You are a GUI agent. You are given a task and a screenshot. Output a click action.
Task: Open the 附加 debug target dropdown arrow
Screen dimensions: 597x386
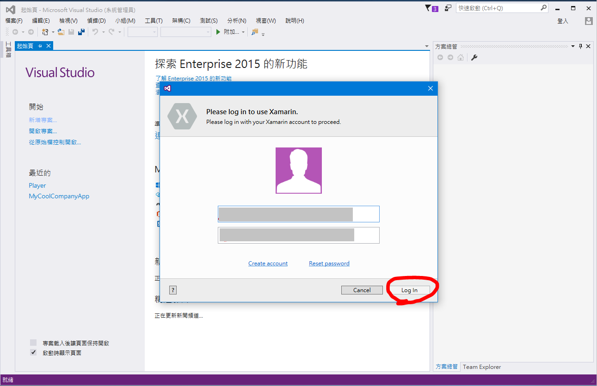[x=243, y=32]
